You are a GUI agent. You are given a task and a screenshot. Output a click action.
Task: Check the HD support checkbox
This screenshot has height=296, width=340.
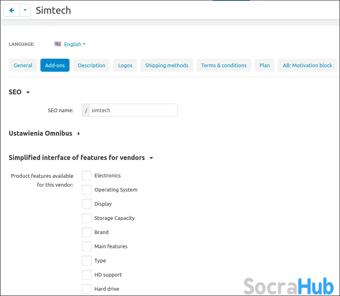(x=87, y=275)
